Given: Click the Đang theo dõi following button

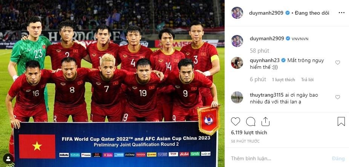Looking at the screenshot, I should pyautogui.click(x=312, y=13).
